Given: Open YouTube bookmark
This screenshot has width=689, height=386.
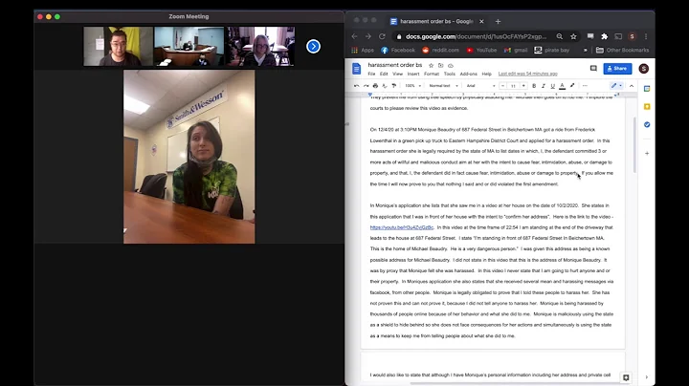Looking at the screenshot, I should [481, 50].
